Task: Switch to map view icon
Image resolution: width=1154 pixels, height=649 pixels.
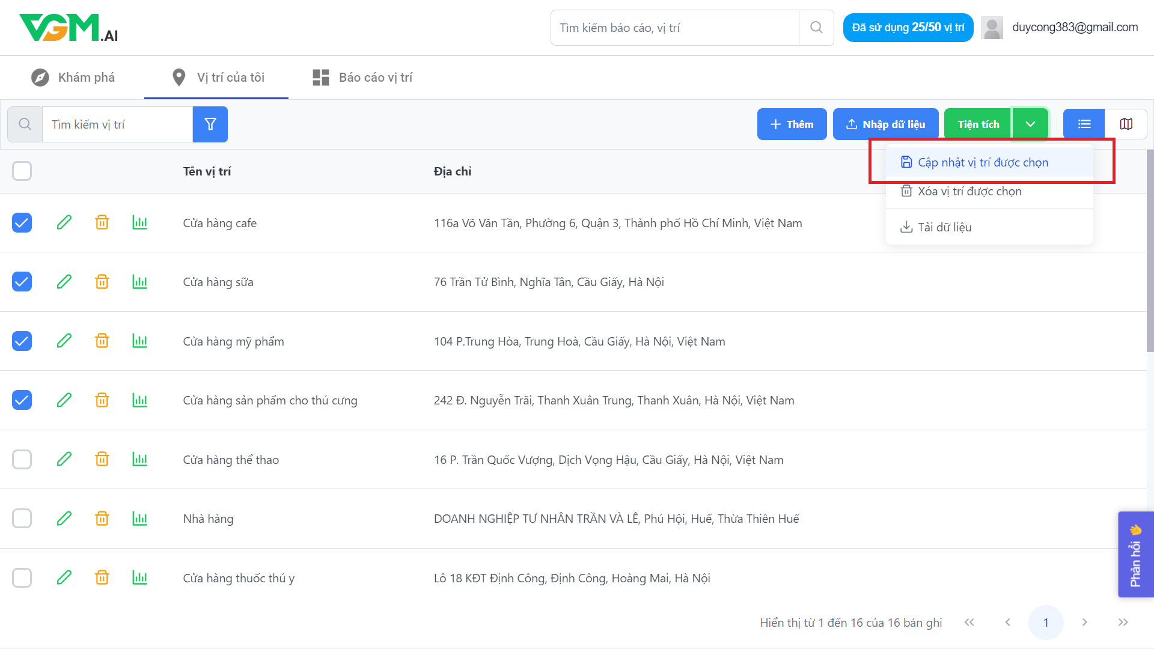Action: tap(1126, 124)
